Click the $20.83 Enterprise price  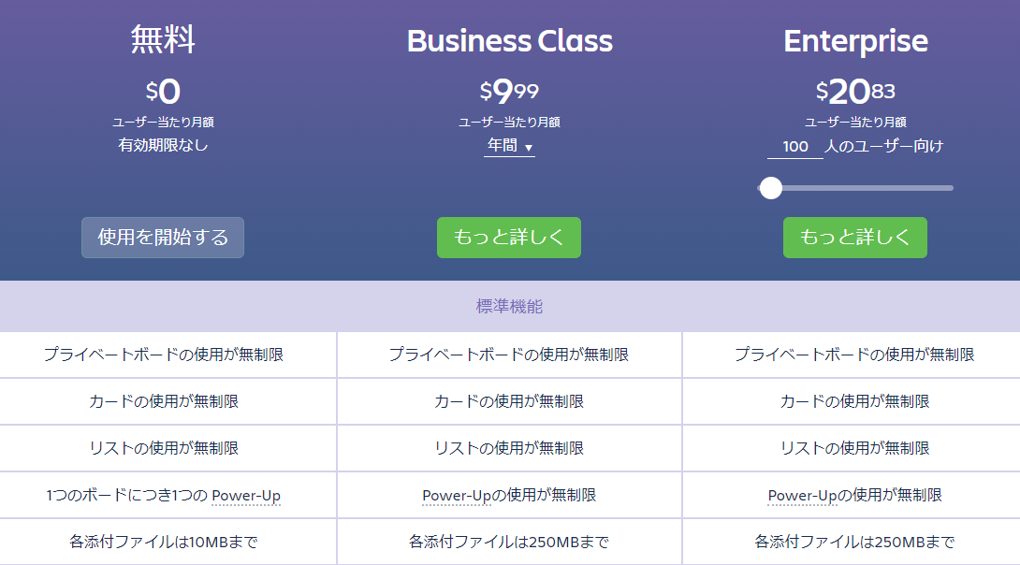tap(855, 91)
